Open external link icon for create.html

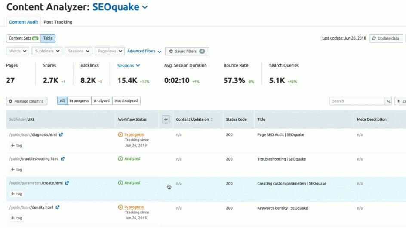pyautogui.click(x=67, y=183)
